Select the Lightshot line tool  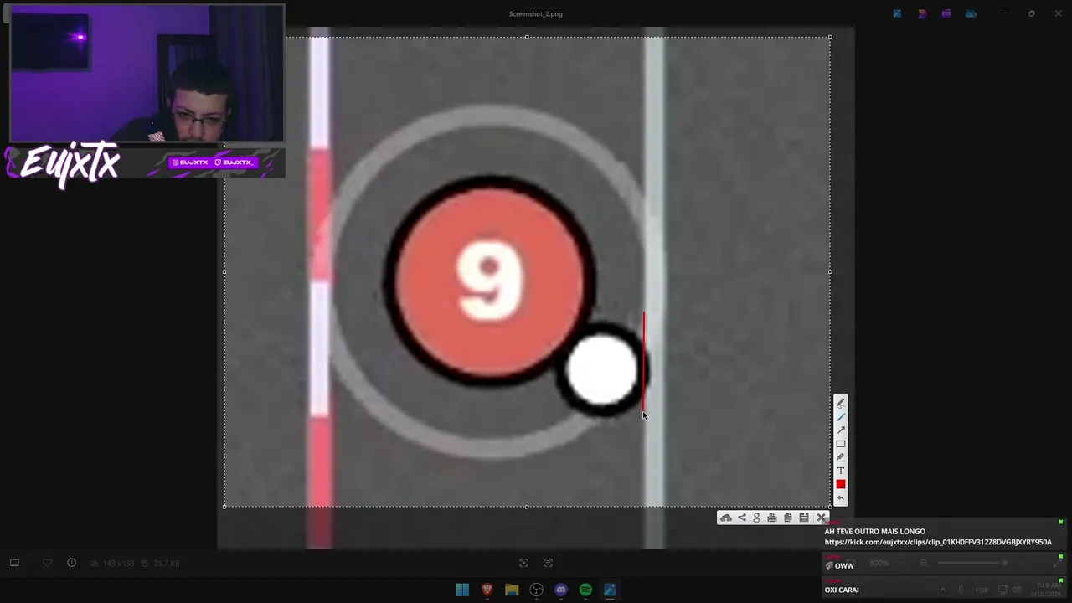point(841,416)
